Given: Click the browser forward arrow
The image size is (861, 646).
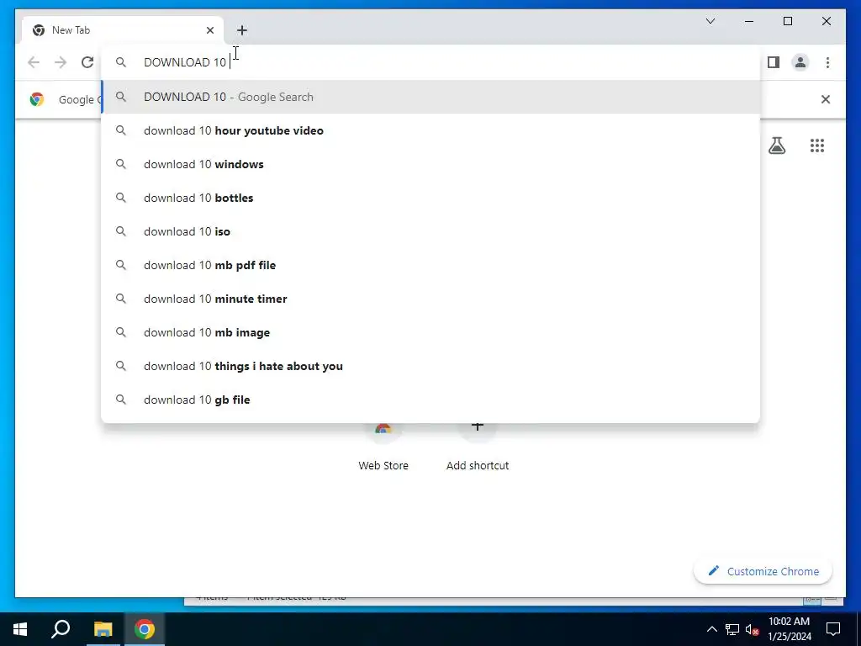Looking at the screenshot, I should click(61, 62).
